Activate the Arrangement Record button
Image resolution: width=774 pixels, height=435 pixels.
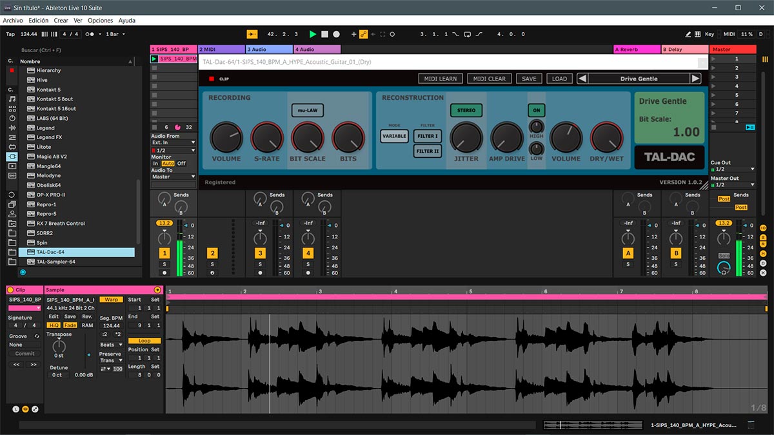[337, 34]
